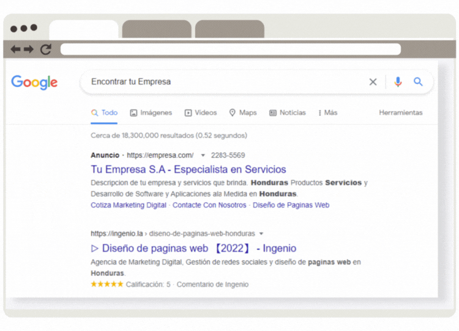Click the Videos play icon

[x=188, y=113]
